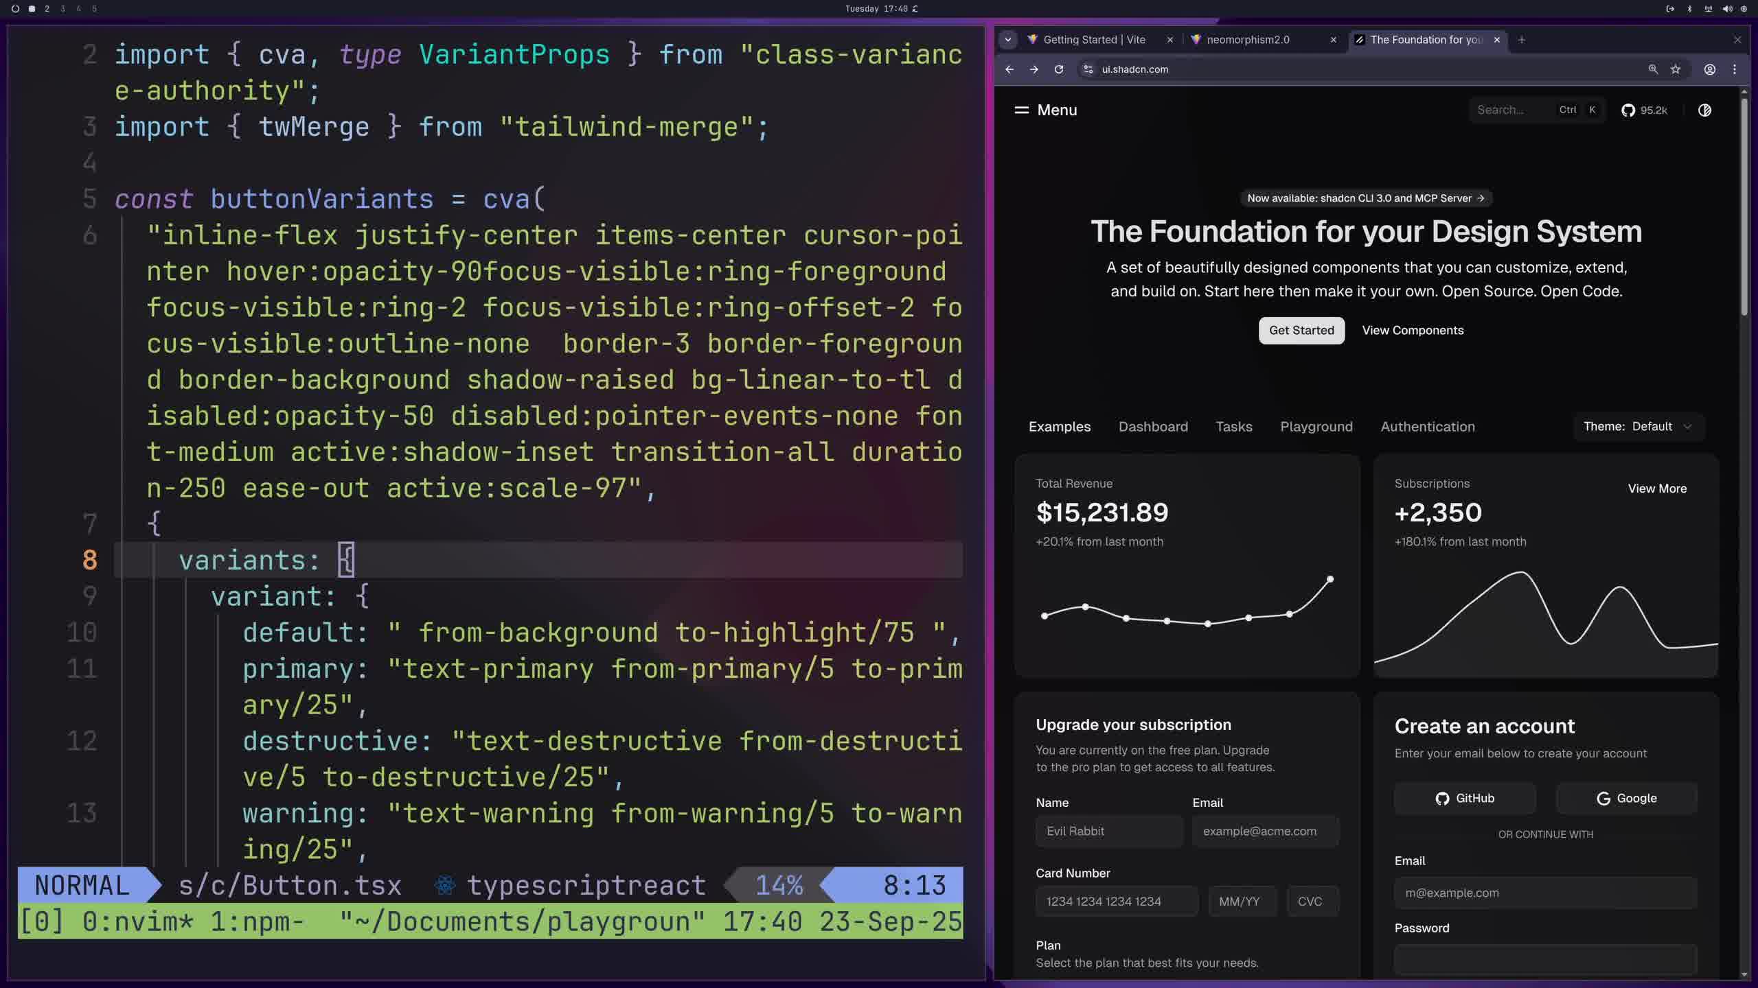Open GitHub repo with 95.2k stars
The width and height of the screenshot is (1758, 988).
[1644, 110]
